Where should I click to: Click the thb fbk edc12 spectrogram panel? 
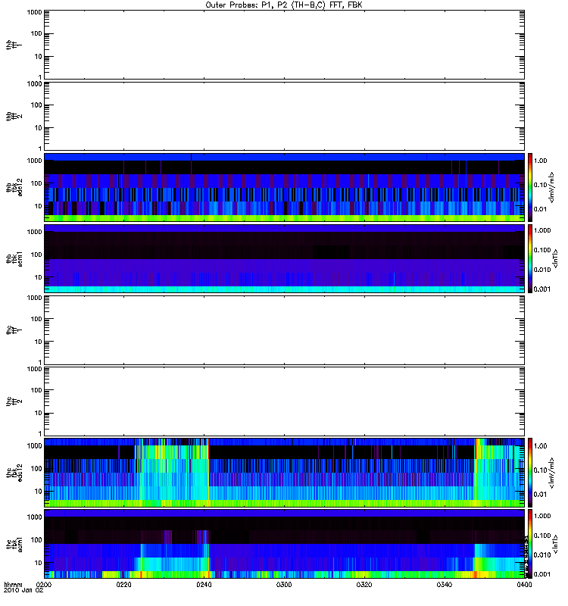point(284,187)
